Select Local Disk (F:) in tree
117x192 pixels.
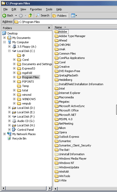pos(26,116)
